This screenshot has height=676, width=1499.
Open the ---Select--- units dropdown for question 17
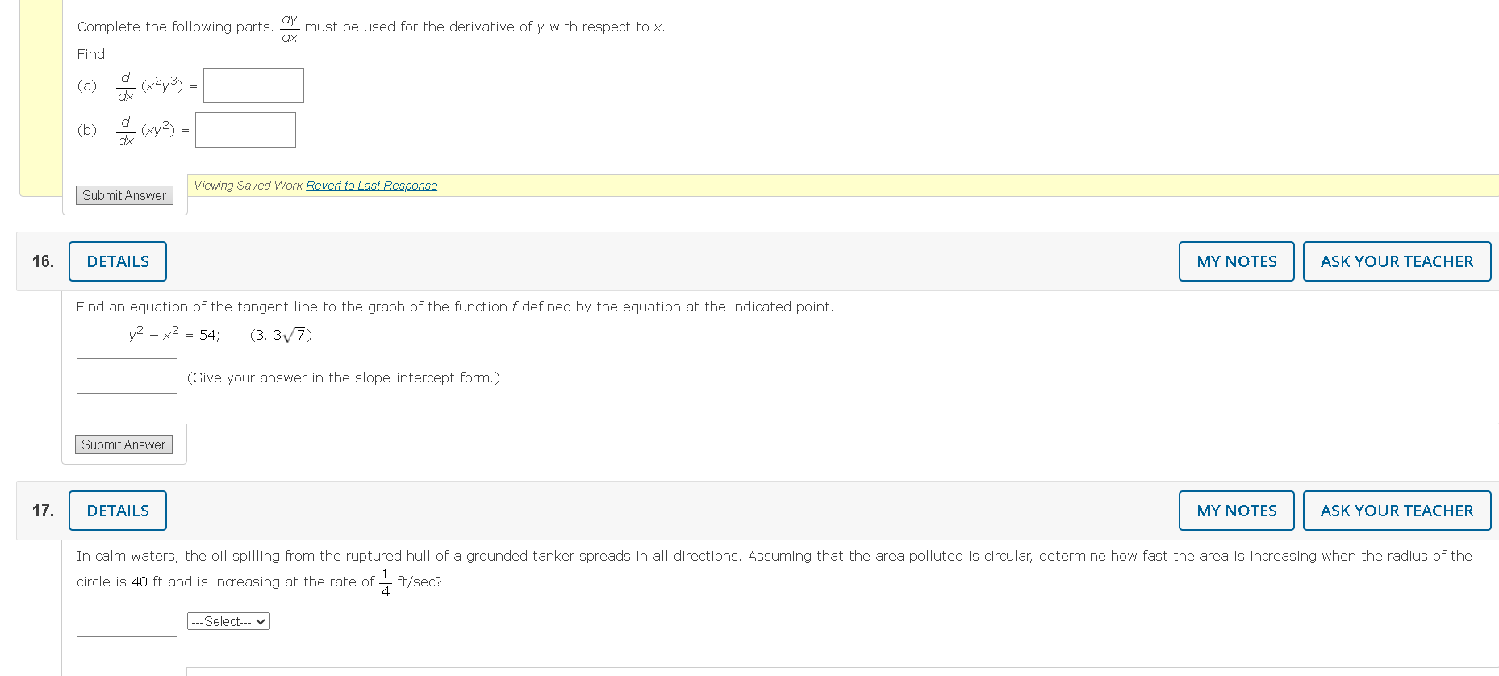(228, 621)
